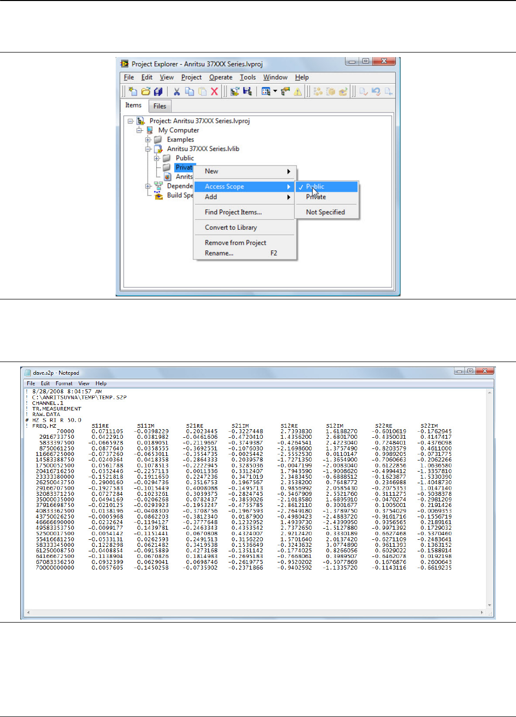This screenshot has width=516, height=717.
Task: Expand the Examples folder node
Action: pos(148,140)
